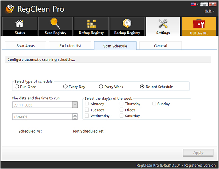The image size is (219, 169).
Task: Expand the date picker dropdown arrow
Action: click(75, 105)
